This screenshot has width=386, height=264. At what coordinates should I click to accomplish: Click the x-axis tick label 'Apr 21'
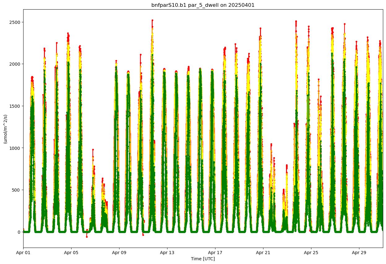coord(263,252)
